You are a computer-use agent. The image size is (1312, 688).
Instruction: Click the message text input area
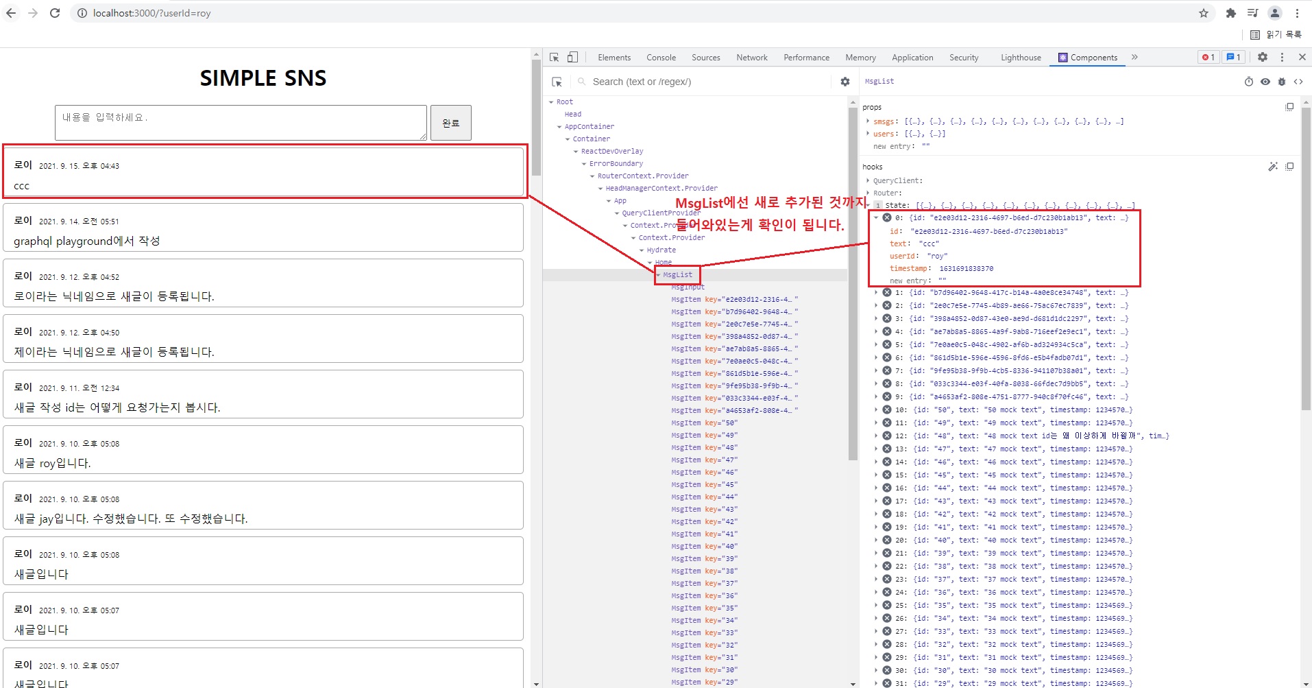click(241, 123)
